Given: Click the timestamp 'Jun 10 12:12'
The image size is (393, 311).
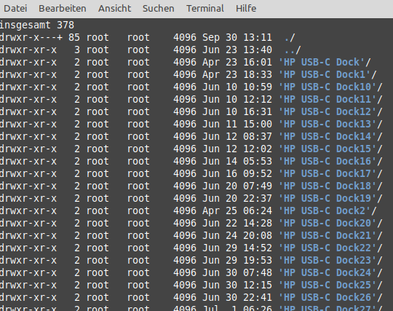Looking at the screenshot, I should coord(237,99).
